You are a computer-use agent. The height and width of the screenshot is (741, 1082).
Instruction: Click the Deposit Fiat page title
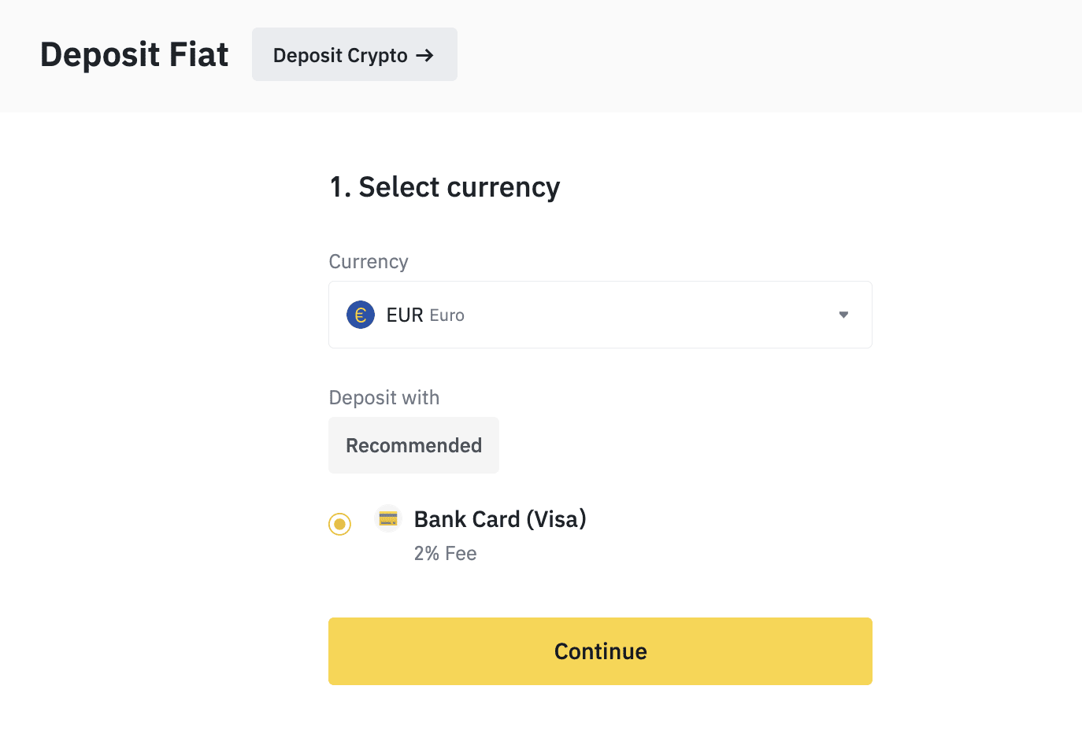click(134, 55)
